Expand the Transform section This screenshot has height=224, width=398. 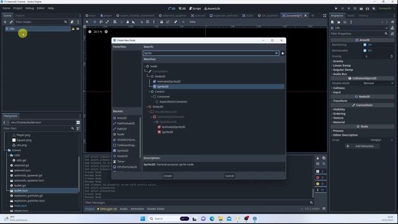pyautogui.click(x=340, y=101)
